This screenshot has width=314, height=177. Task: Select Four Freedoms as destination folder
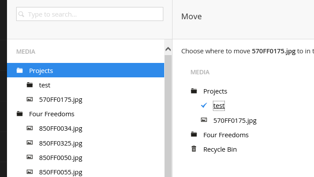point(226,135)
